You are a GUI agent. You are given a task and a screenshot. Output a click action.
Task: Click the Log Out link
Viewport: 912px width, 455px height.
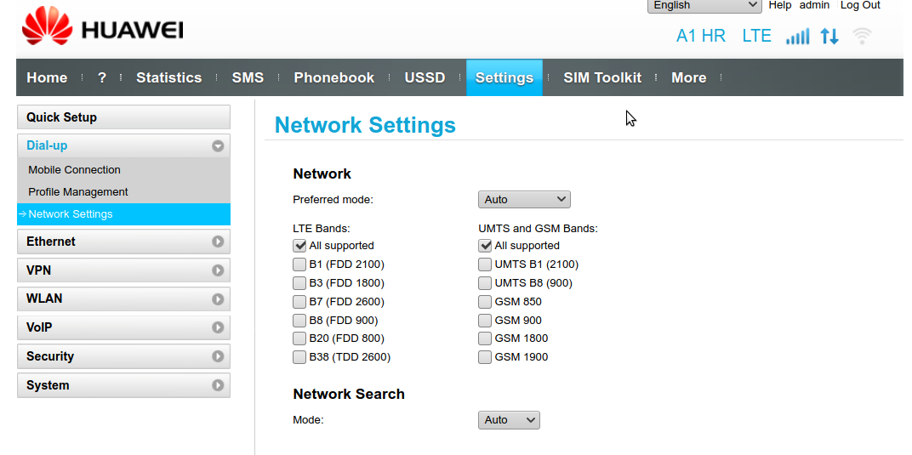point(860,5)
